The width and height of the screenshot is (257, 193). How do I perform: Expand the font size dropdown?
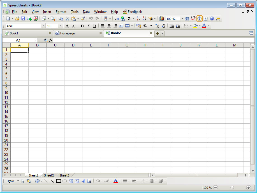60,26
